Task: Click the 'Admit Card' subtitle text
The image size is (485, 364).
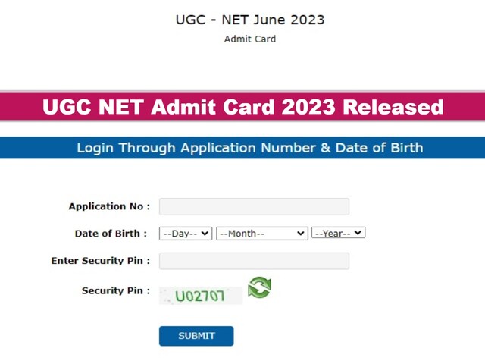Action: pos(249,39)
